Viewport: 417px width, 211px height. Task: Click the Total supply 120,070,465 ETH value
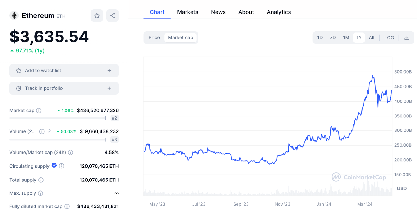click(99, 180)
